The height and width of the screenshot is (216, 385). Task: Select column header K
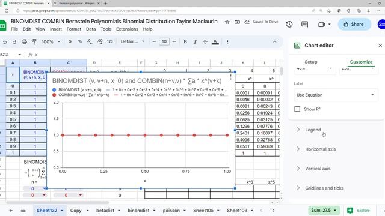click(243, 63)
